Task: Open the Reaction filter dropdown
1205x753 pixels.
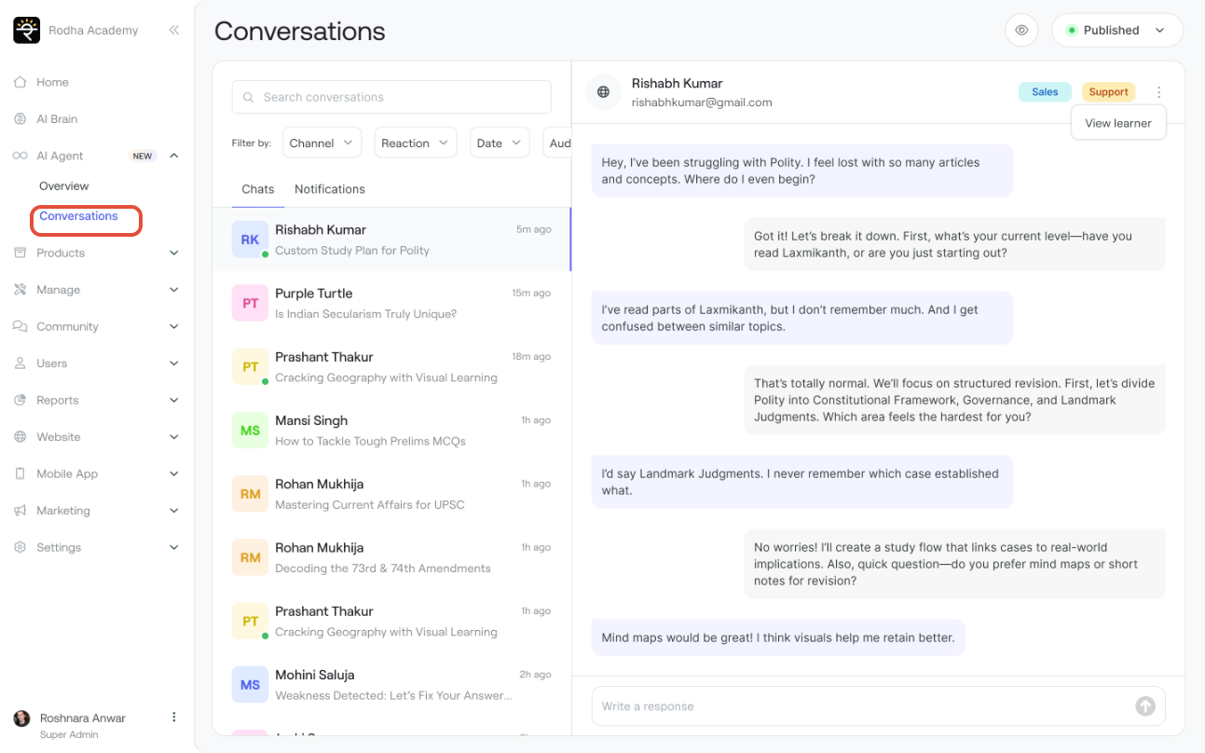Action: (x=416, y=144)
